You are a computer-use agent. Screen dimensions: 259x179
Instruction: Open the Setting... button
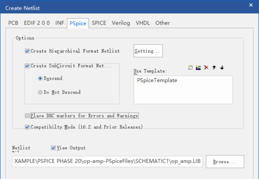[148, 51]
